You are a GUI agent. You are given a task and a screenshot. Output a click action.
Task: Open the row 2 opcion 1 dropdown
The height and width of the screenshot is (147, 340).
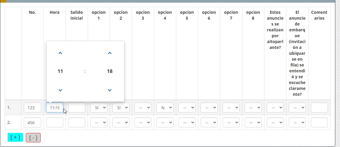[x=99, y=122]
